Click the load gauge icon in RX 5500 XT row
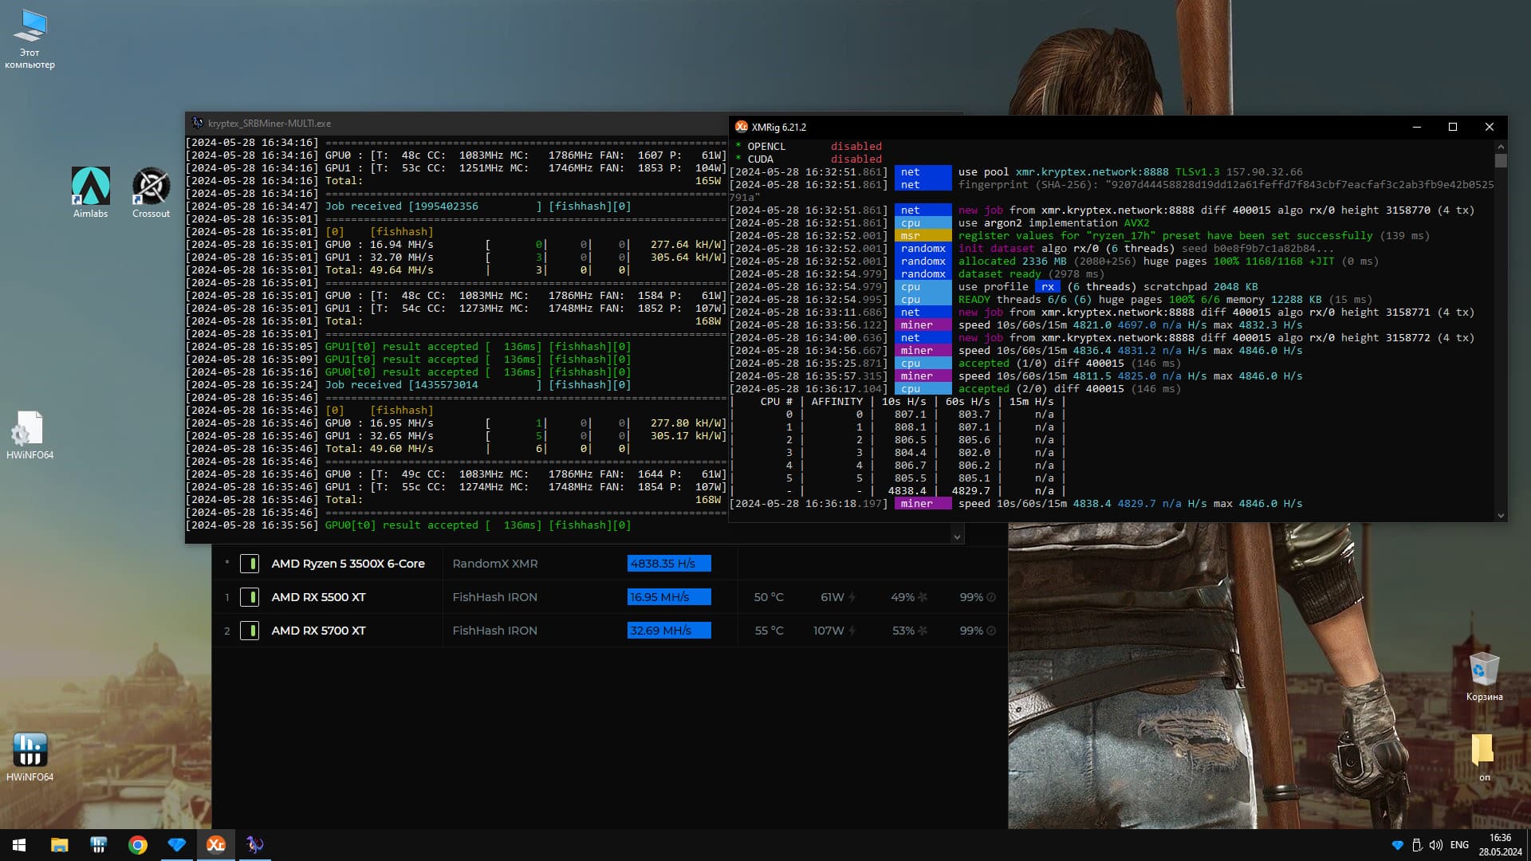 (x=991, y=597)
